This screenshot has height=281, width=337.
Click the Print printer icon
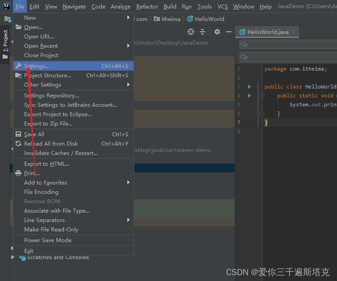(x=18, y=173)
